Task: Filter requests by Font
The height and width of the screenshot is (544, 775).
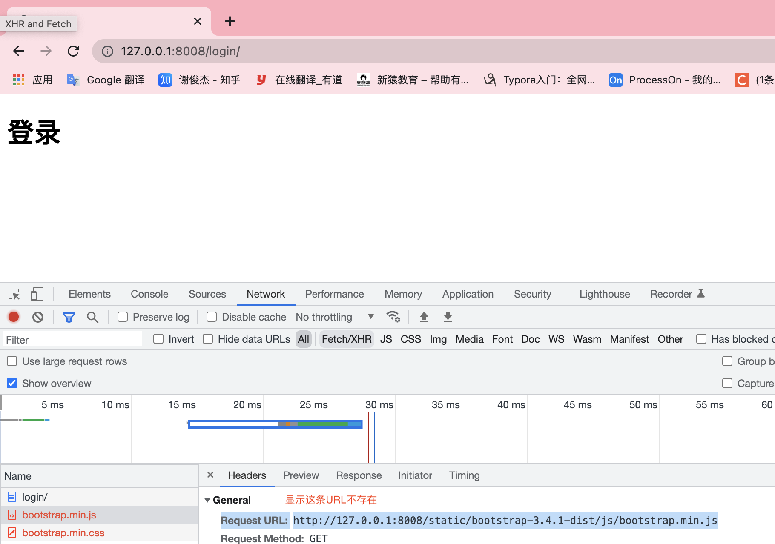Action: coord(502,339)
